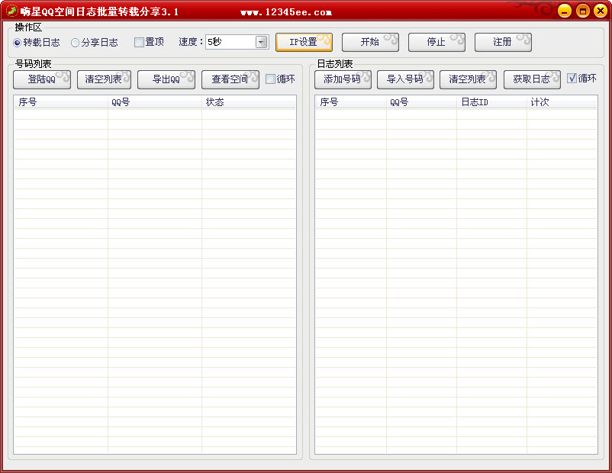Click the IP设置 button
The height and width of the screenshot is (473, 612).
(304, 42)
